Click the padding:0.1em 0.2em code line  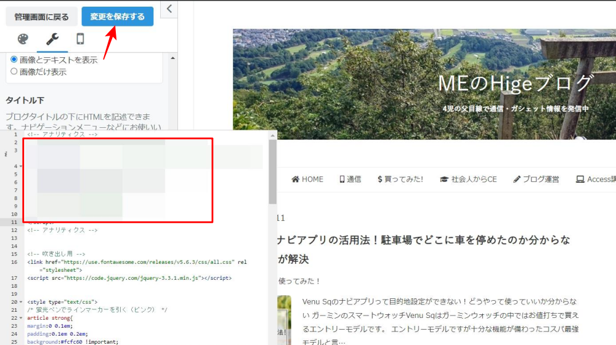click(57, 334)
